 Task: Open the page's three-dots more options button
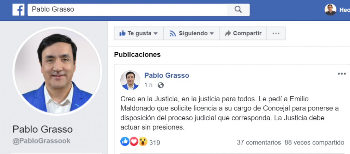click(276, 34)
